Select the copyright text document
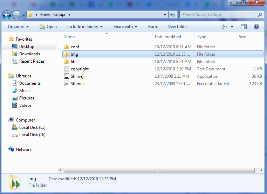This screenshot has width=267, height=194. click(x=80, y=69)
